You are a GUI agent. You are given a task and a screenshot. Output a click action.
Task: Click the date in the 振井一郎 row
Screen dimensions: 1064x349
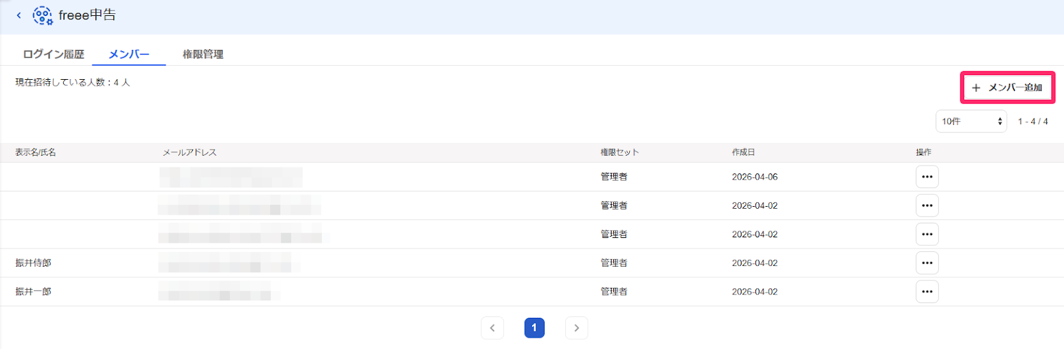[x=755, y=291]
